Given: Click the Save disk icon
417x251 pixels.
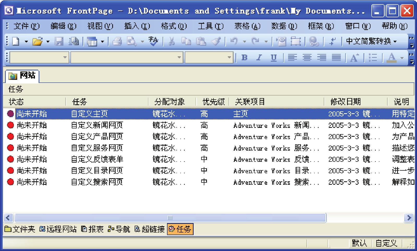Looking at the screenshot, I should (59, 41).
